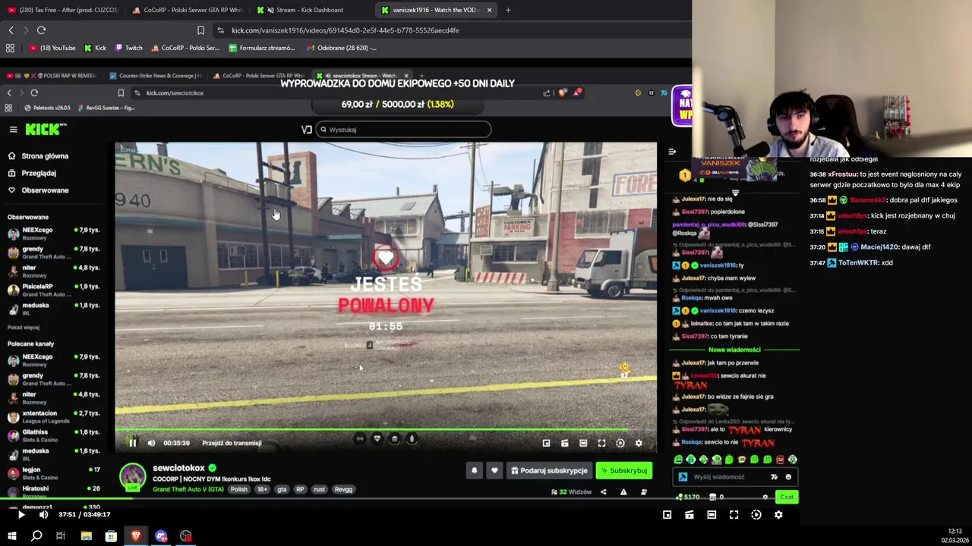Open xFrostuu's profile in the VOD chat
This screenshot has height=546, width=972.
coord(841,174)
